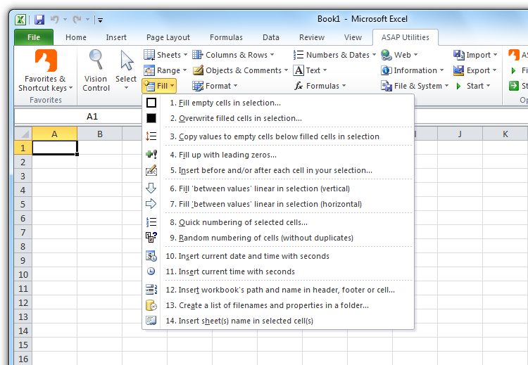Image resolution: width=528 pixels, height=365 pixels.
Task: Choose Insert current date and time with seconds
Action: point(278,256)
